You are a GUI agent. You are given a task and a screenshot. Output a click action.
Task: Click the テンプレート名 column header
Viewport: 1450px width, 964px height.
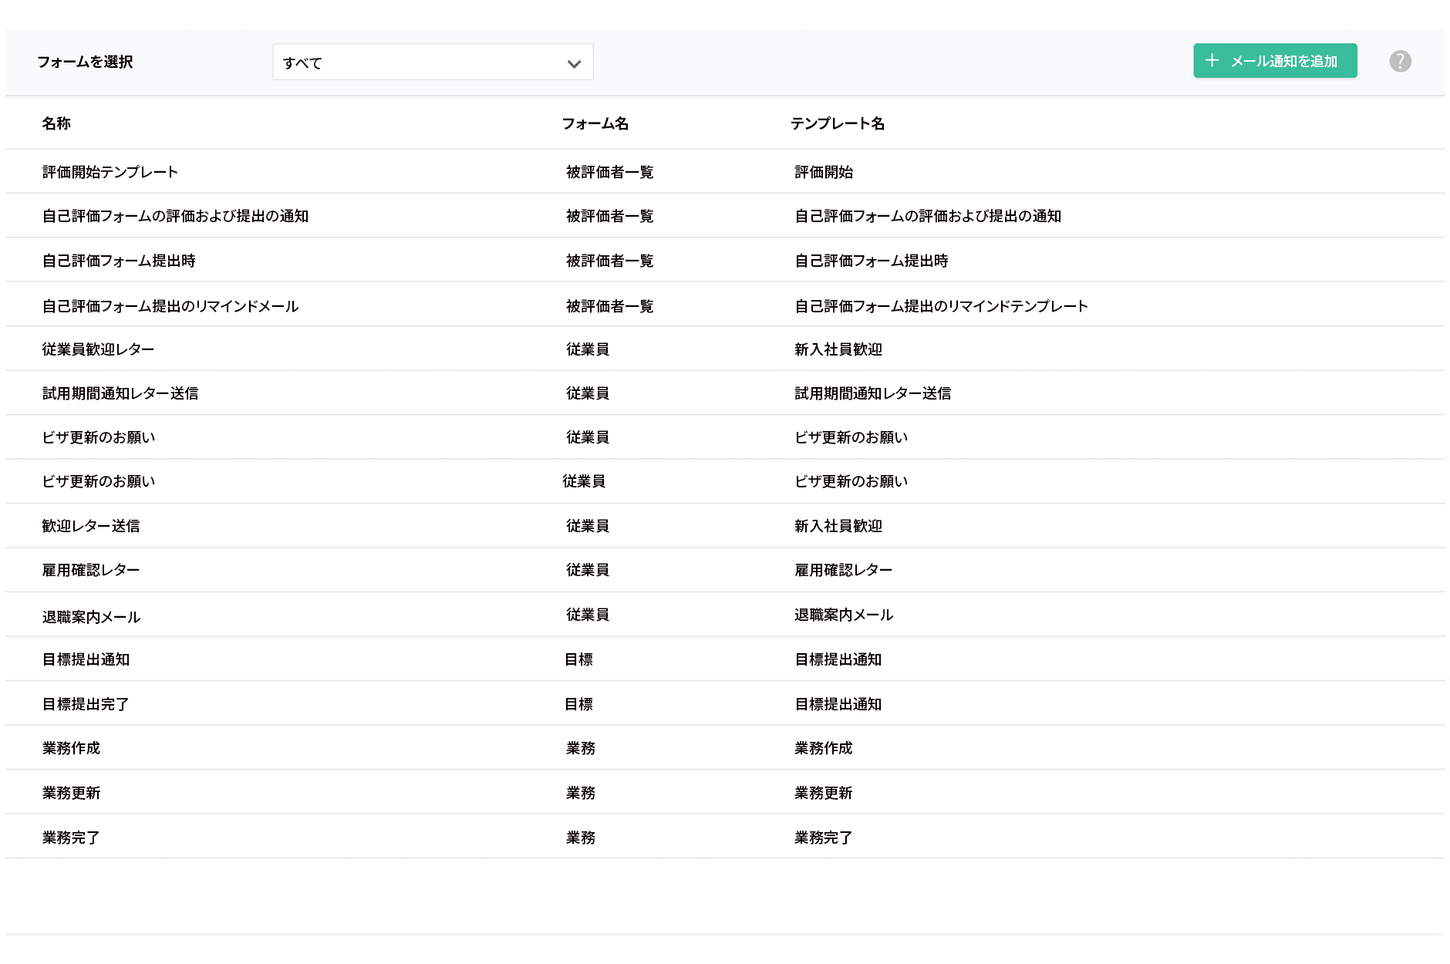838,123
